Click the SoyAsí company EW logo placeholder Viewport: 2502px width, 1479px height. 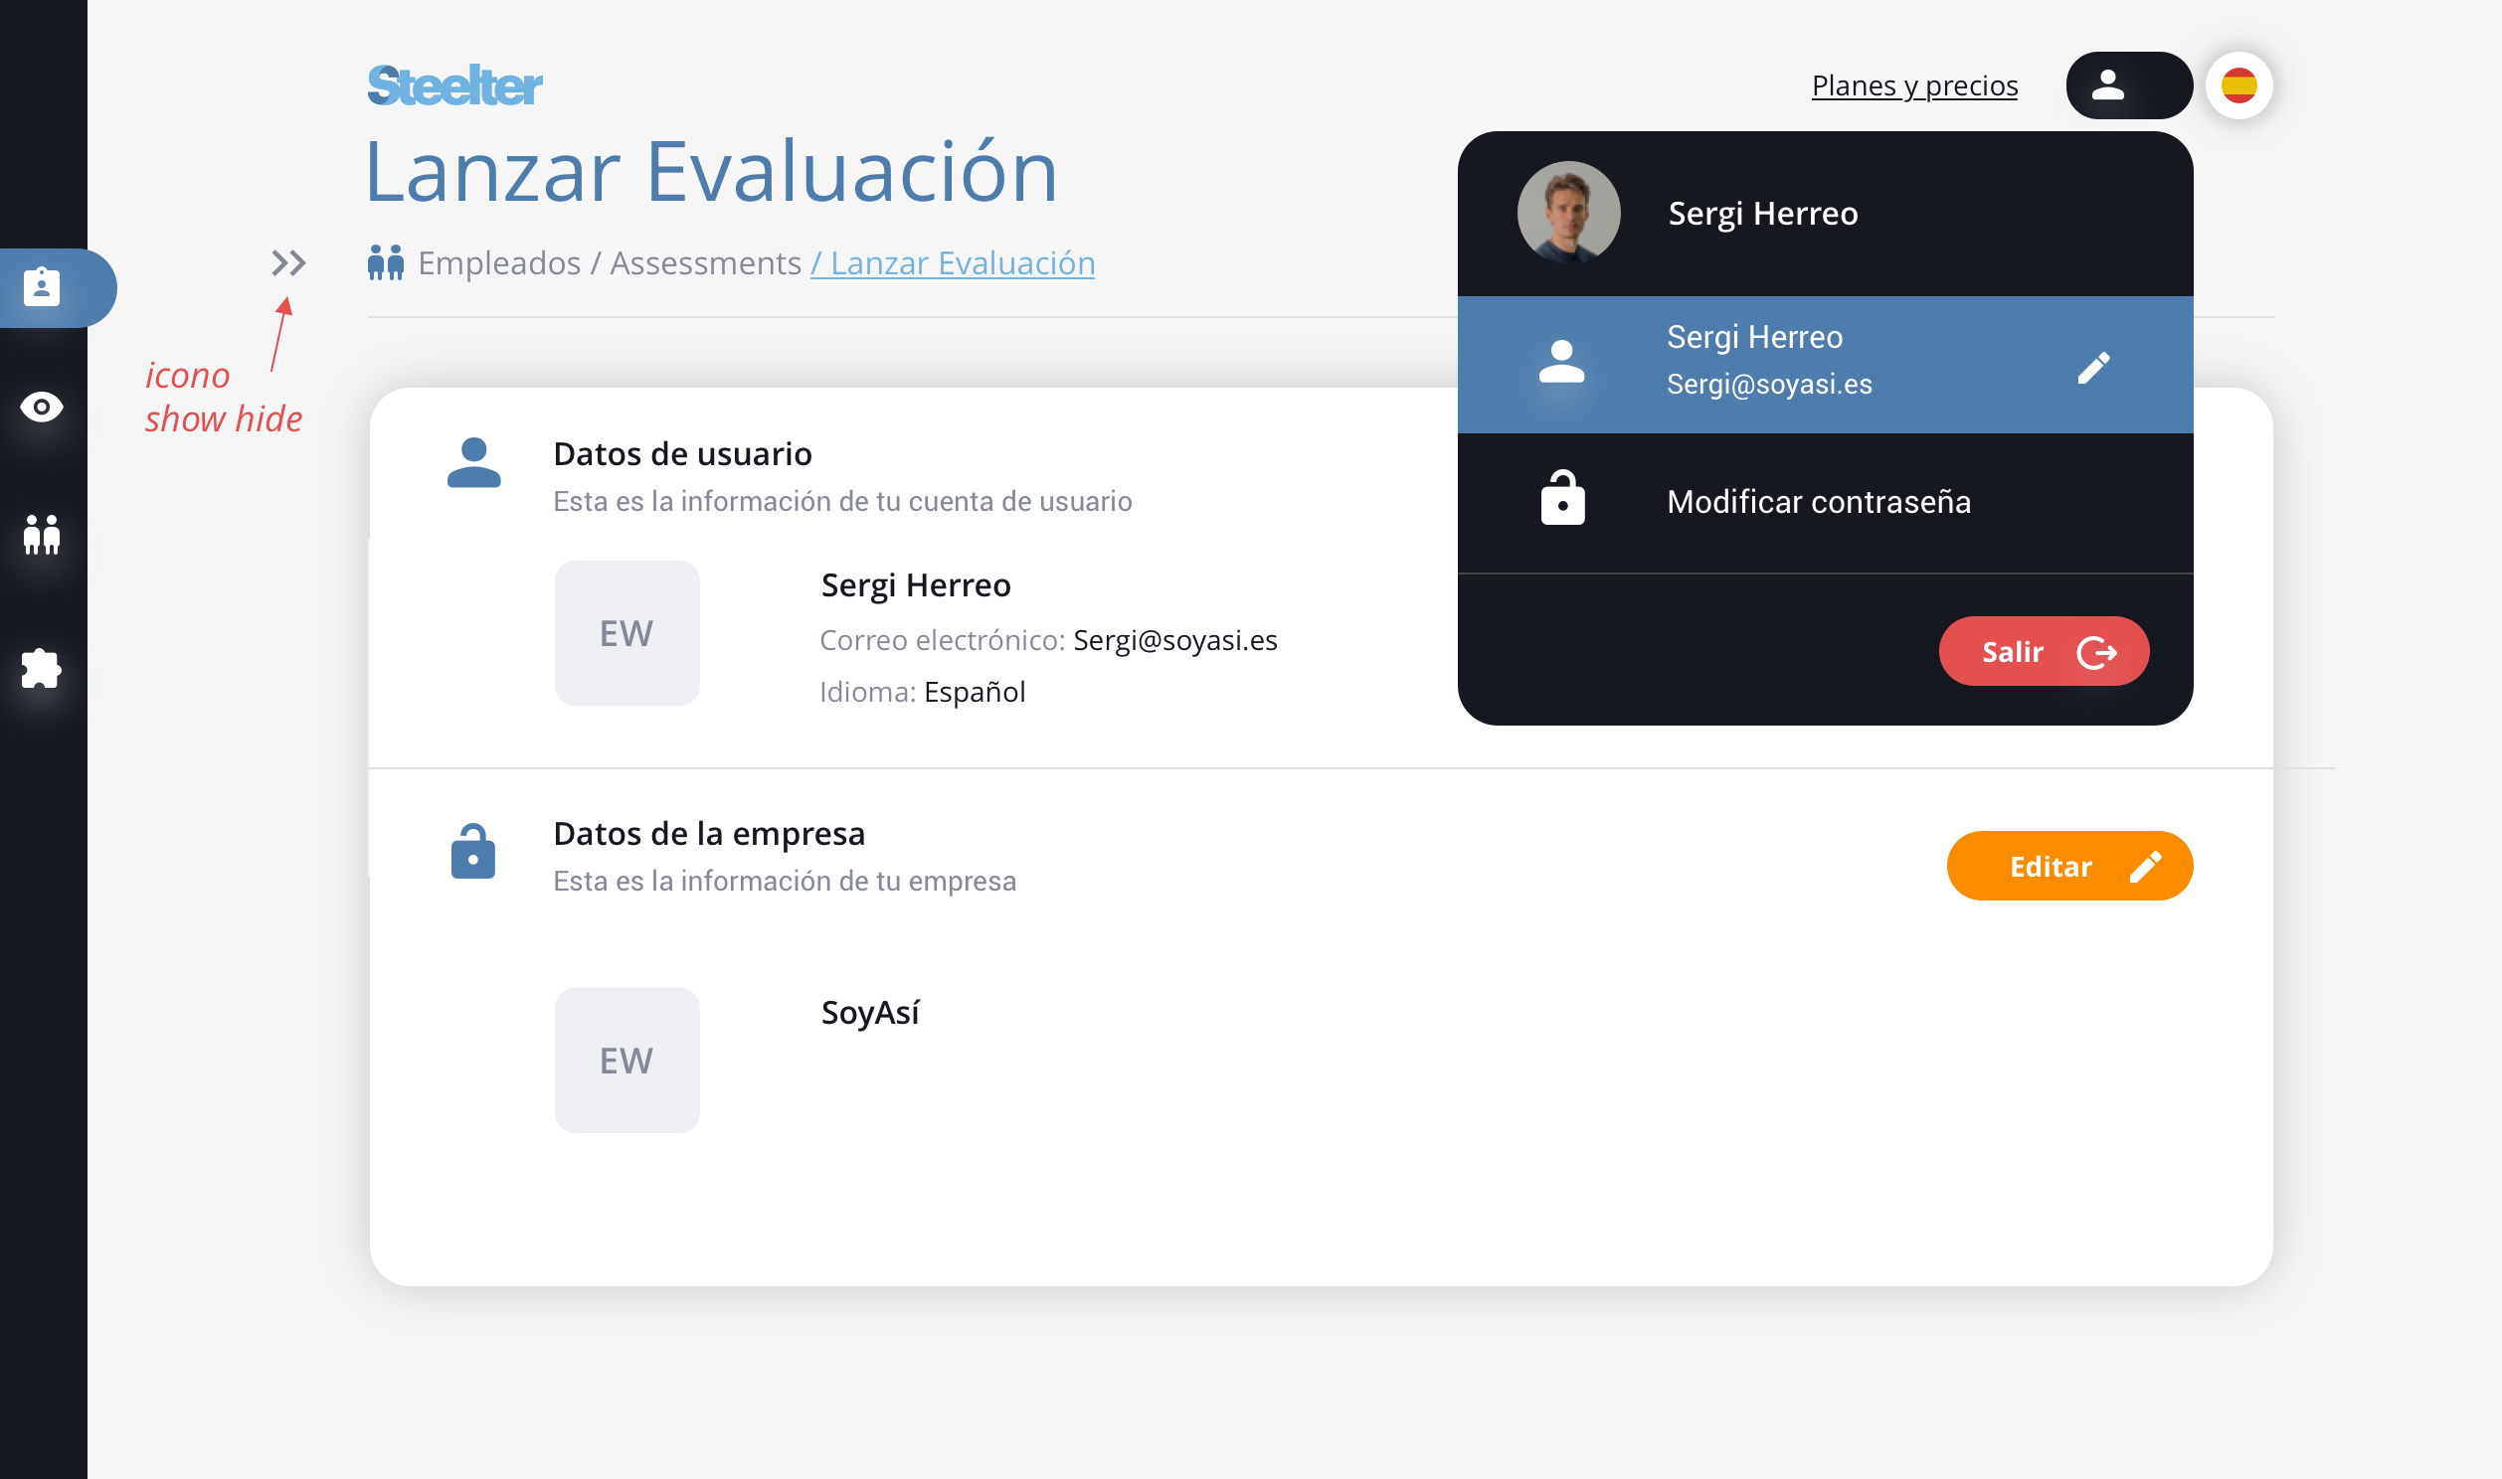pyautogui.click(x=626, y=1060)
